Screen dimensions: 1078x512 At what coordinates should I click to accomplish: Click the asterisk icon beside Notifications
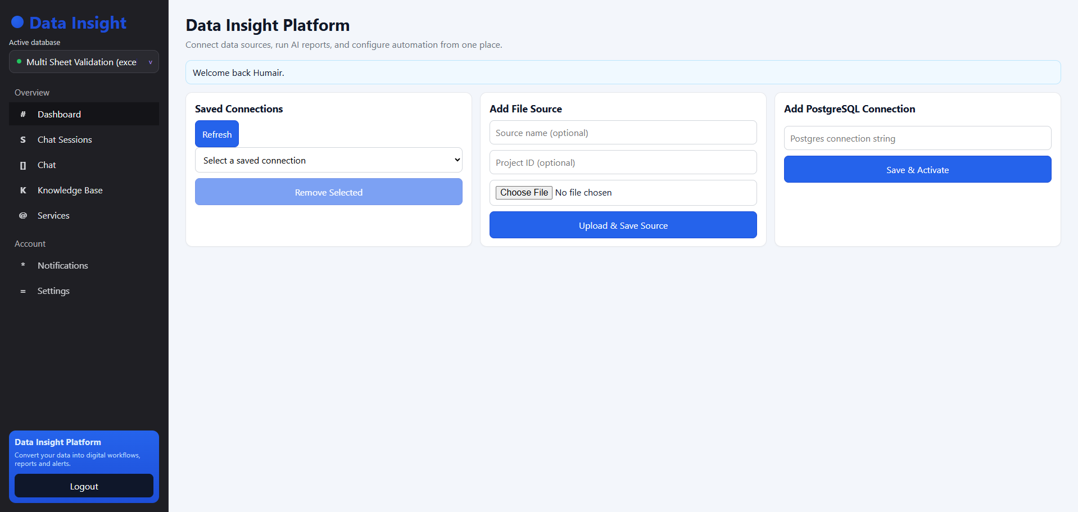tap(23, 265)
